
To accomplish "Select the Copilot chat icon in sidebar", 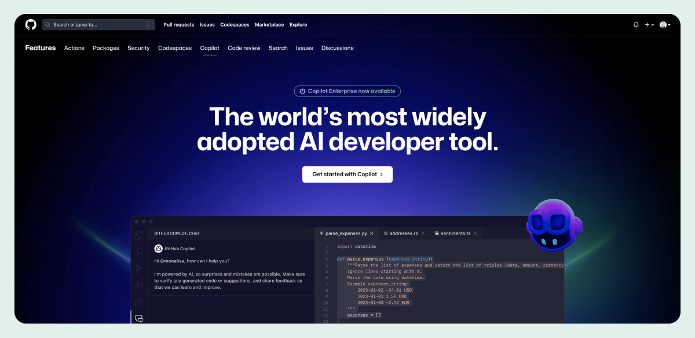I will tap(139, 318).
